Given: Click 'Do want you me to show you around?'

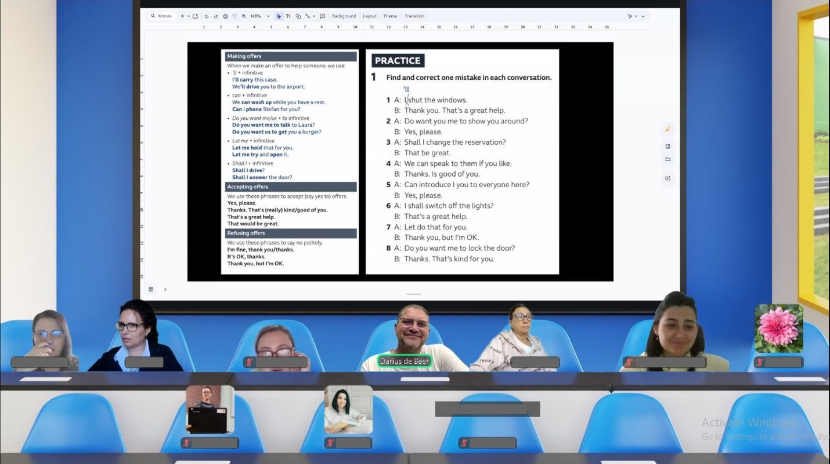Looking at the screenshot, I should pos(465,121).
